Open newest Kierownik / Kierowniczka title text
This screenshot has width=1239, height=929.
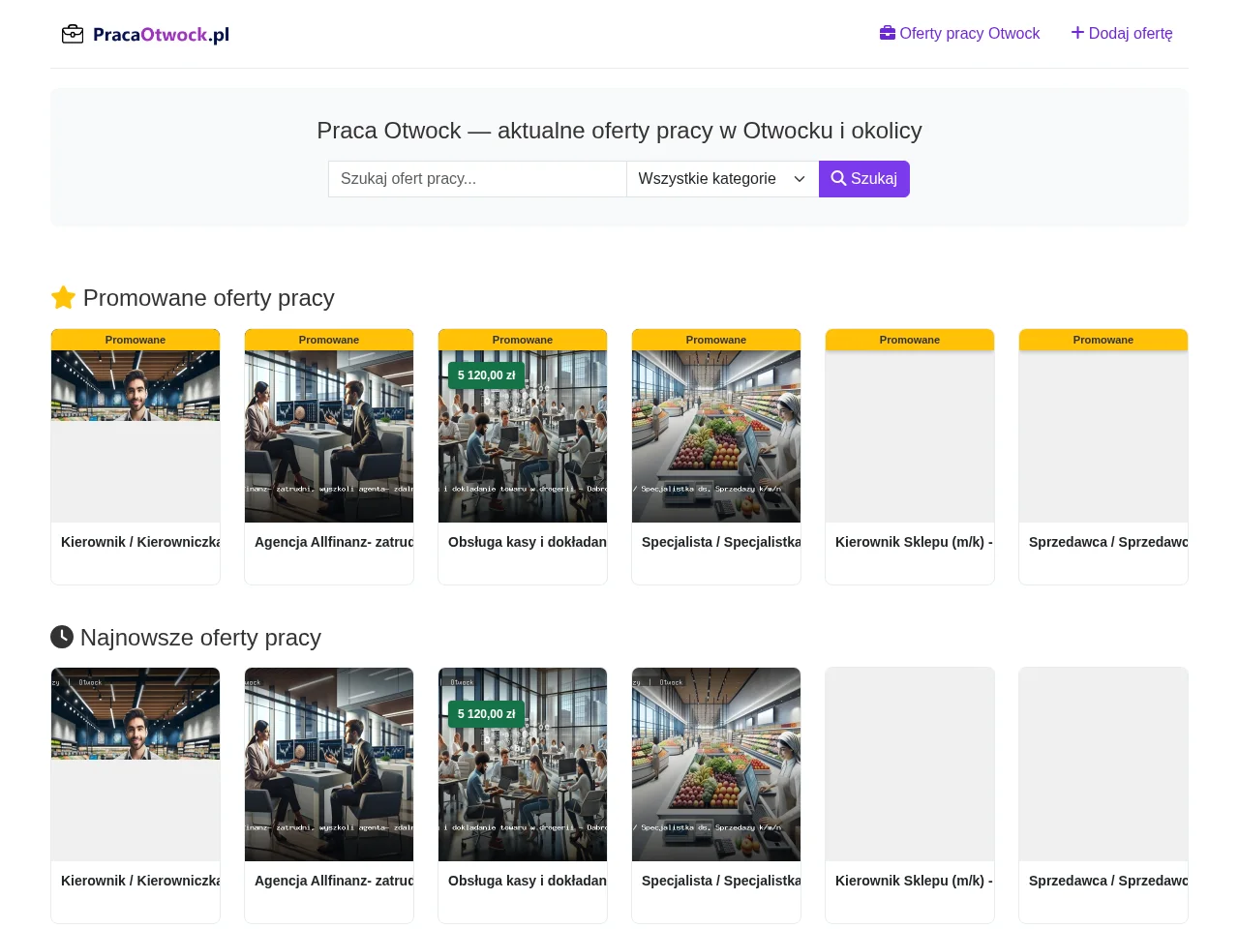[140, 881]
